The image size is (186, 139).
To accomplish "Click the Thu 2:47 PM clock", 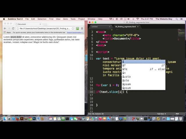I will 147,19.
